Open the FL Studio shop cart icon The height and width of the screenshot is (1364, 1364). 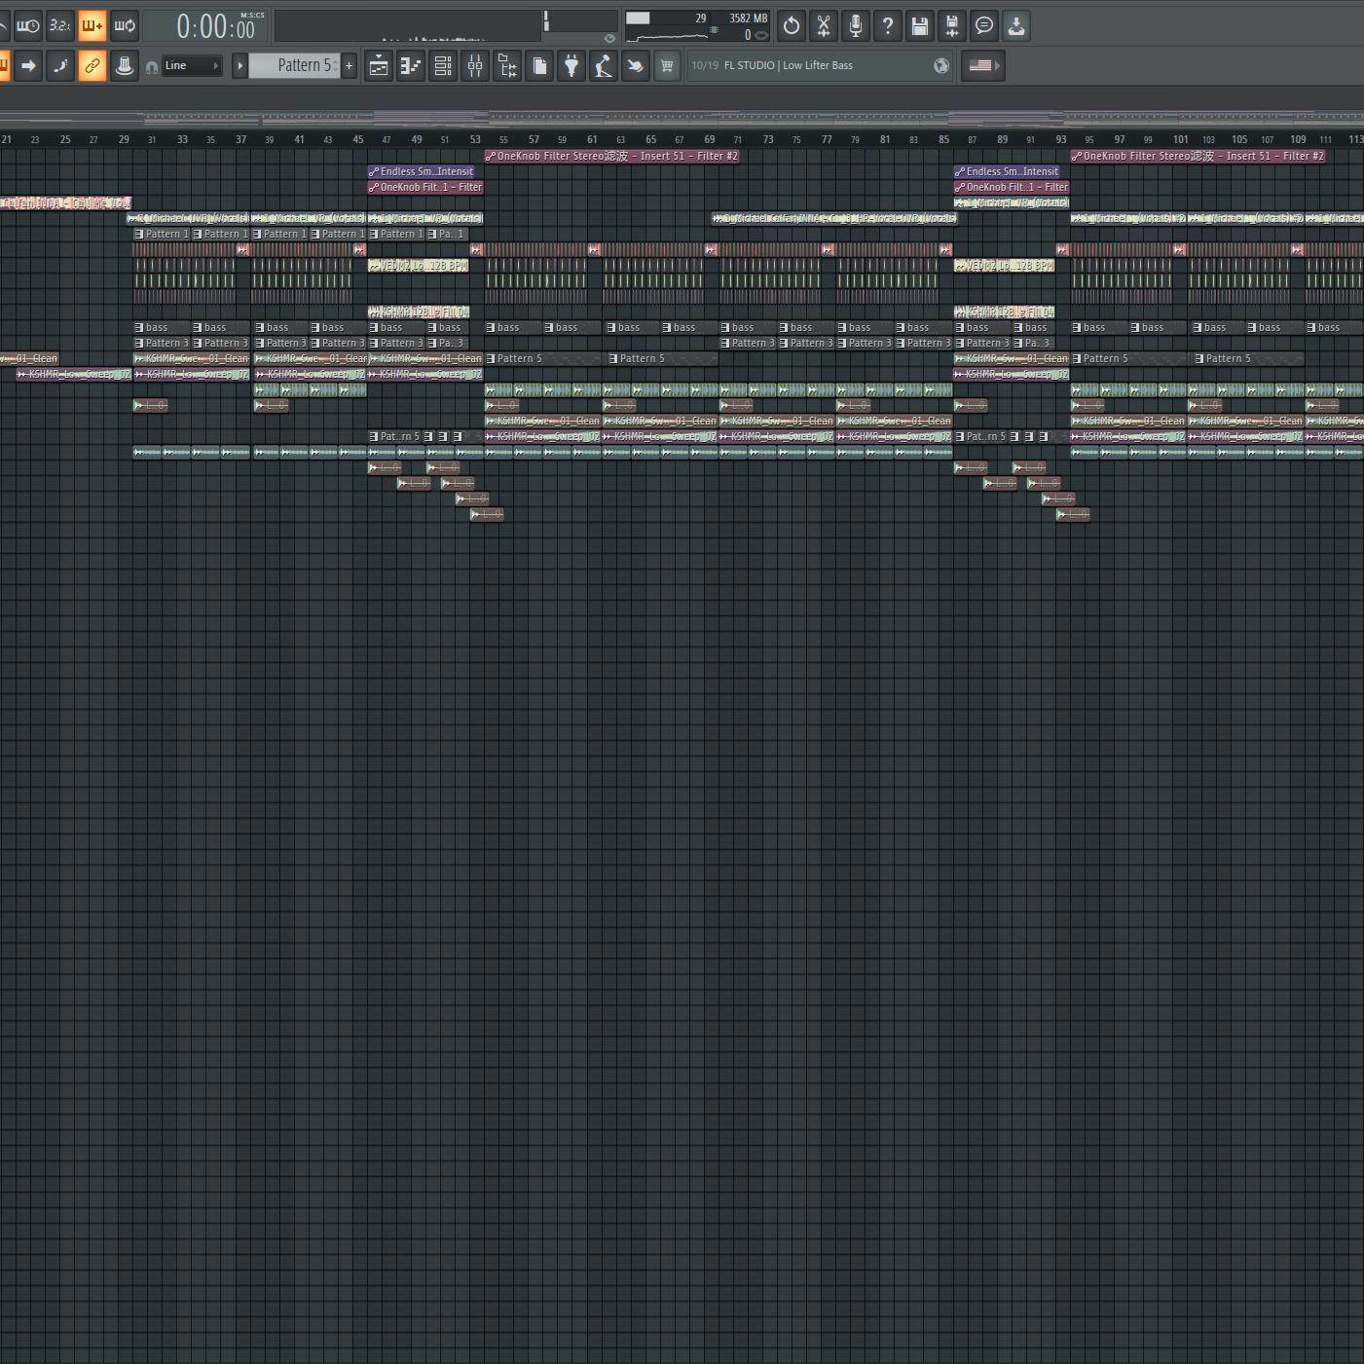point(667,65)
